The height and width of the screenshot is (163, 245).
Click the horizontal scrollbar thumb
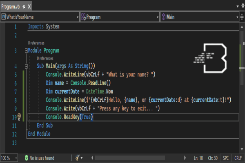click(130, 158)
